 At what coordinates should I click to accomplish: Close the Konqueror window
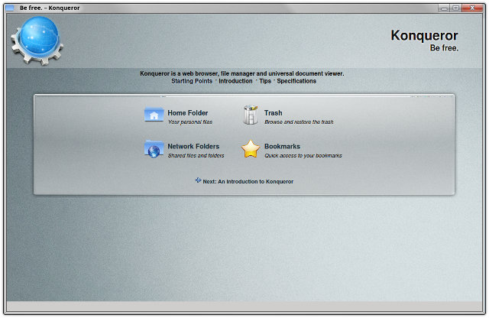[472, 8]
